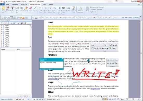Click the Soft Xpansion copyright link

pos(6,99)
